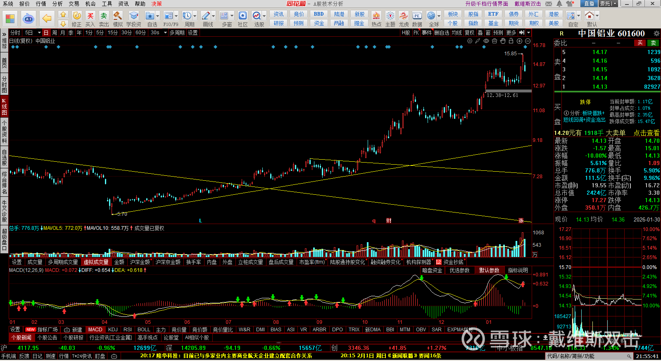Toggle the H股 comparison button
This screenshot has height=361, width=661.
[406, 33]
